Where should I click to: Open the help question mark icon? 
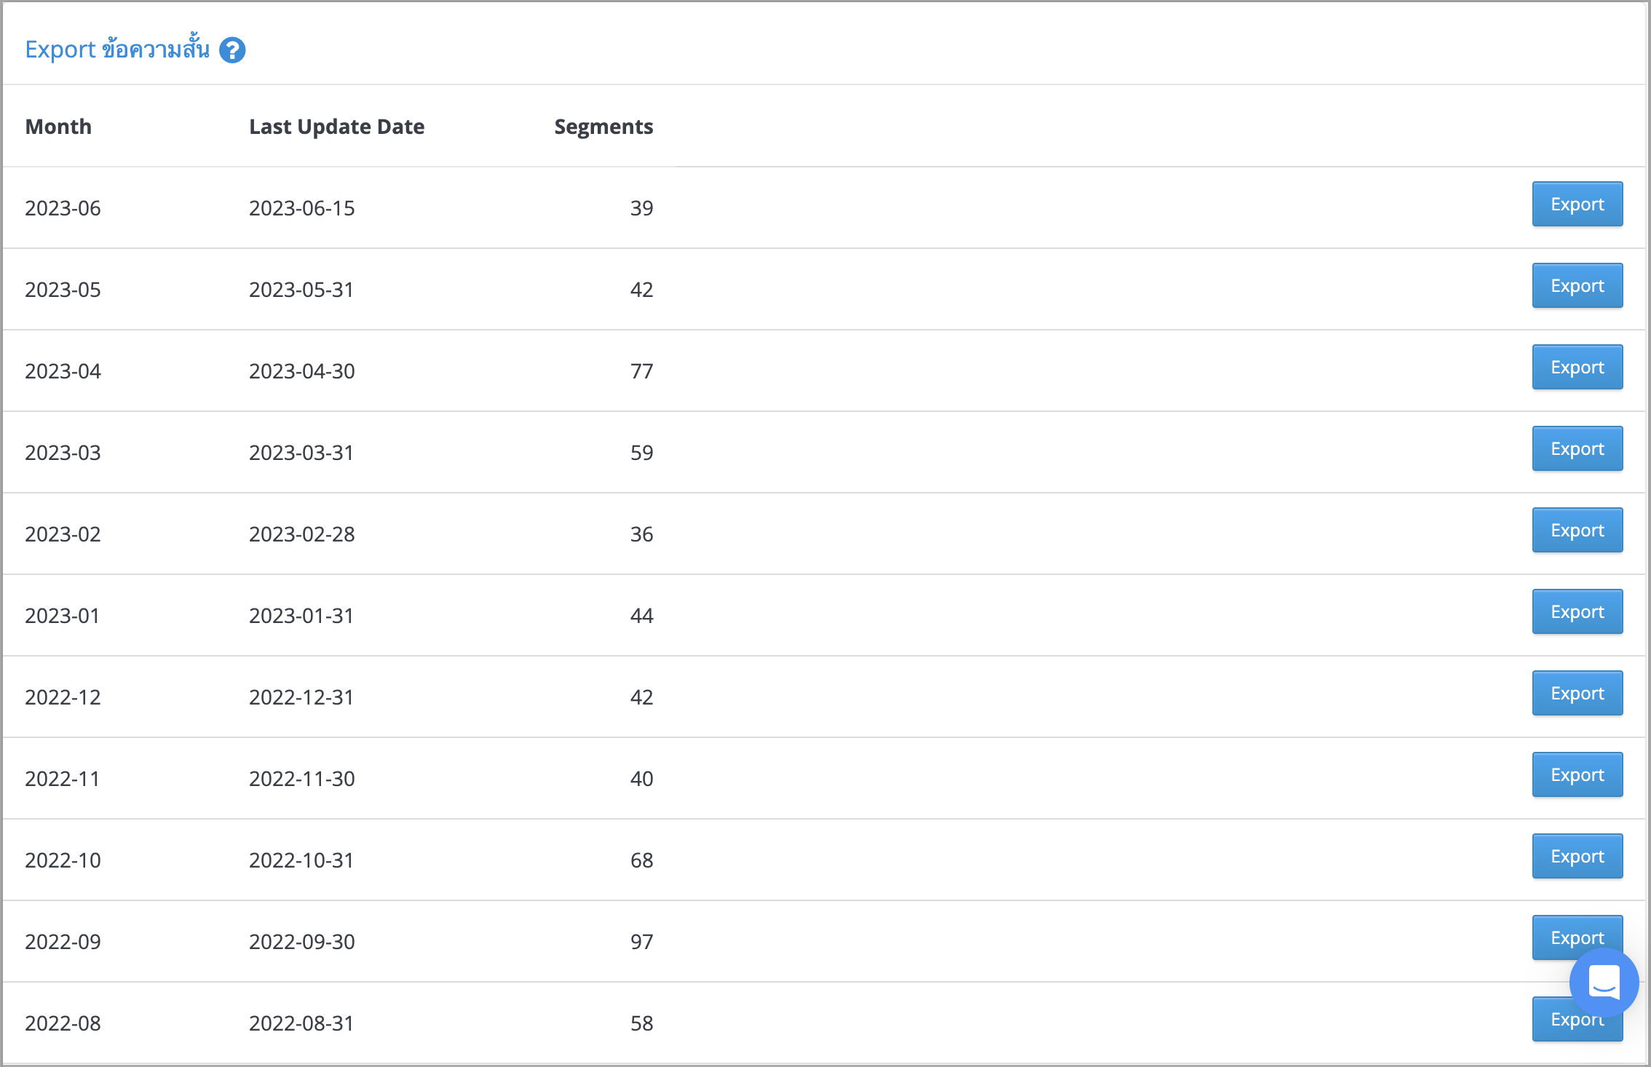[232, 50]
